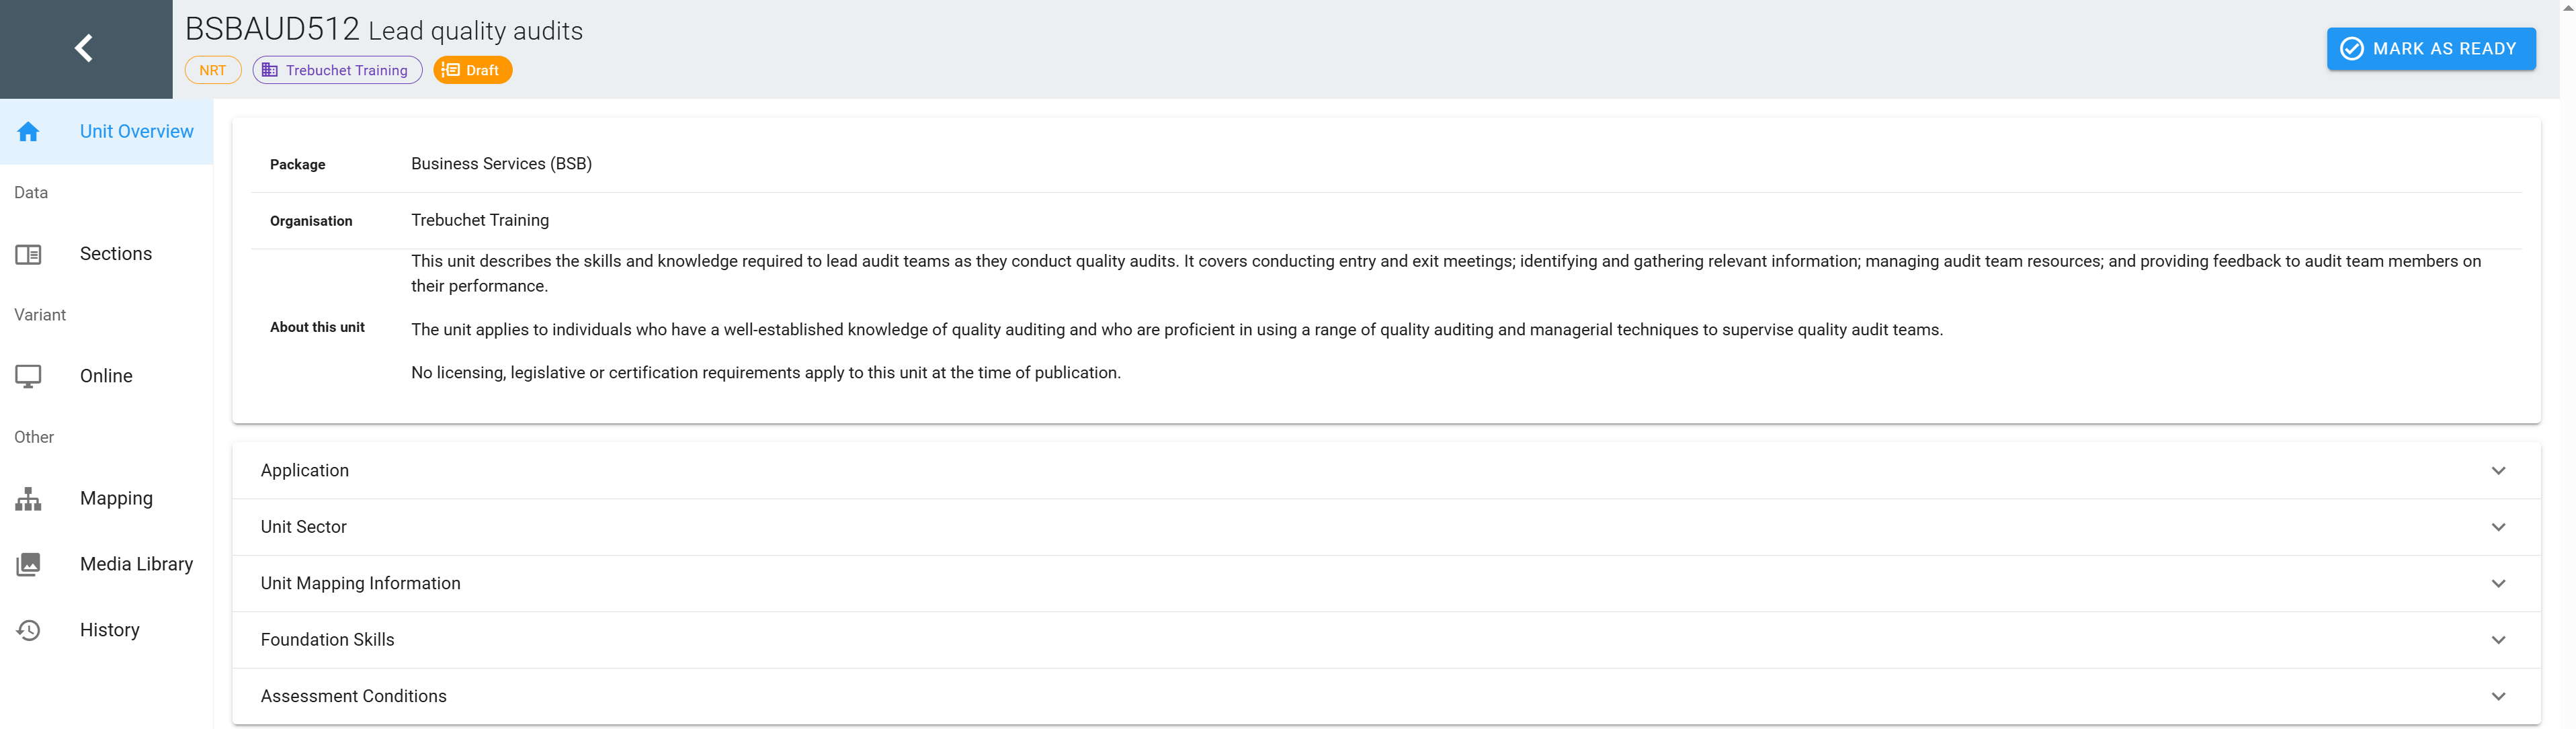The width and height of the screenshot is (2576, 729).
Task: Go to the History page
Action: coord(110,630)
